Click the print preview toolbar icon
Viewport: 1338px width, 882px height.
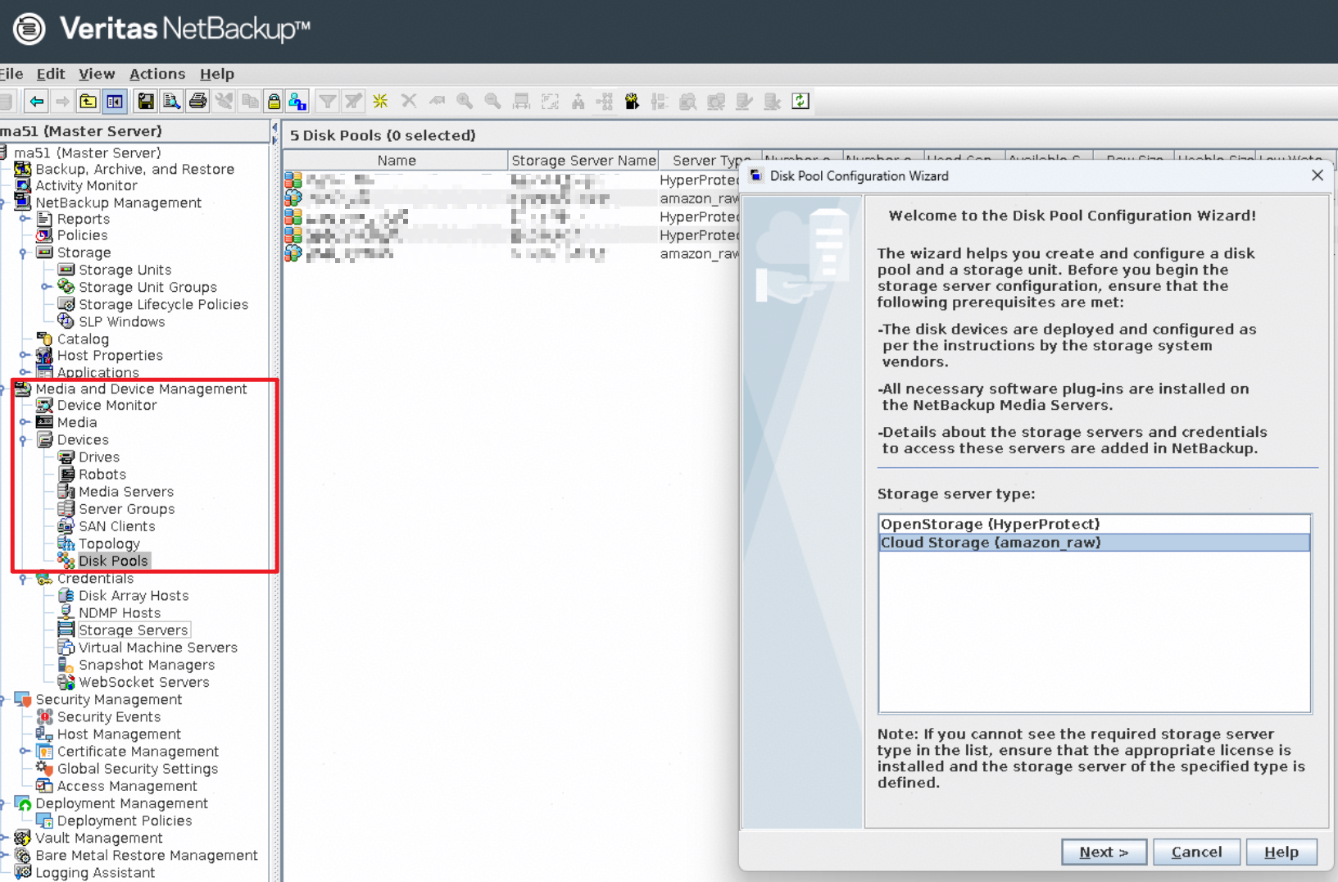171,102
